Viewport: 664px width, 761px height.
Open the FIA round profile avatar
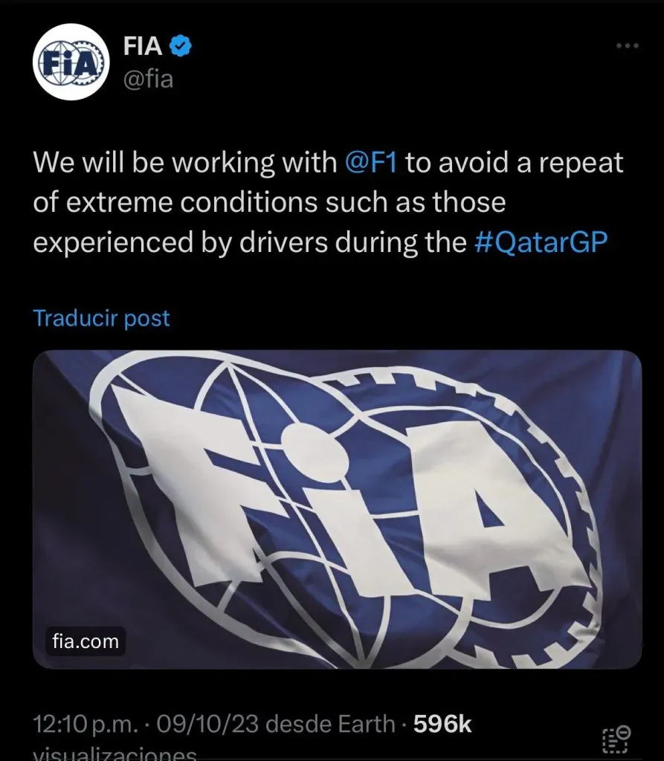pos(71,62)
